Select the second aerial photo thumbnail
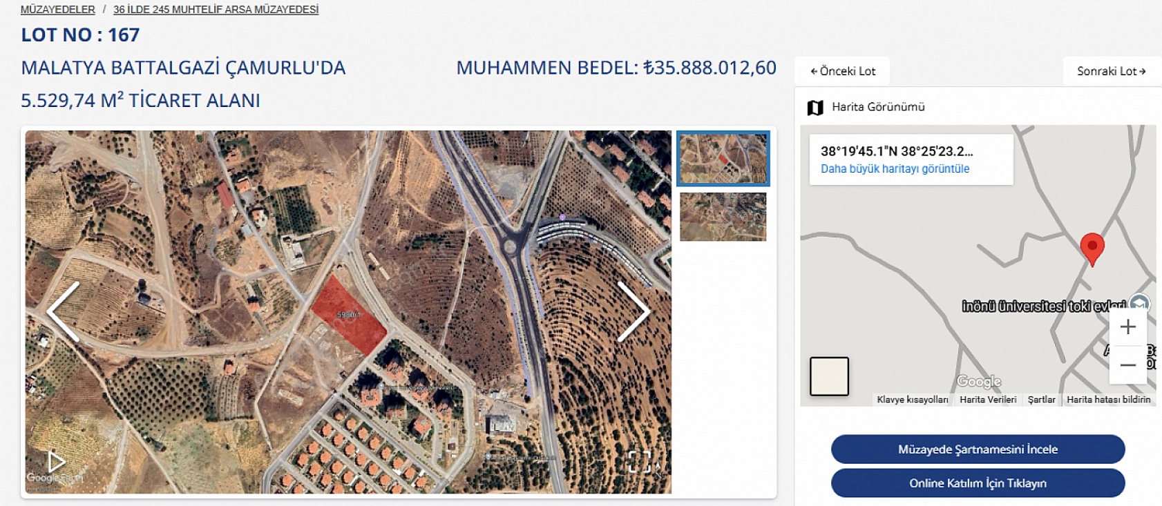 point(723,217)
